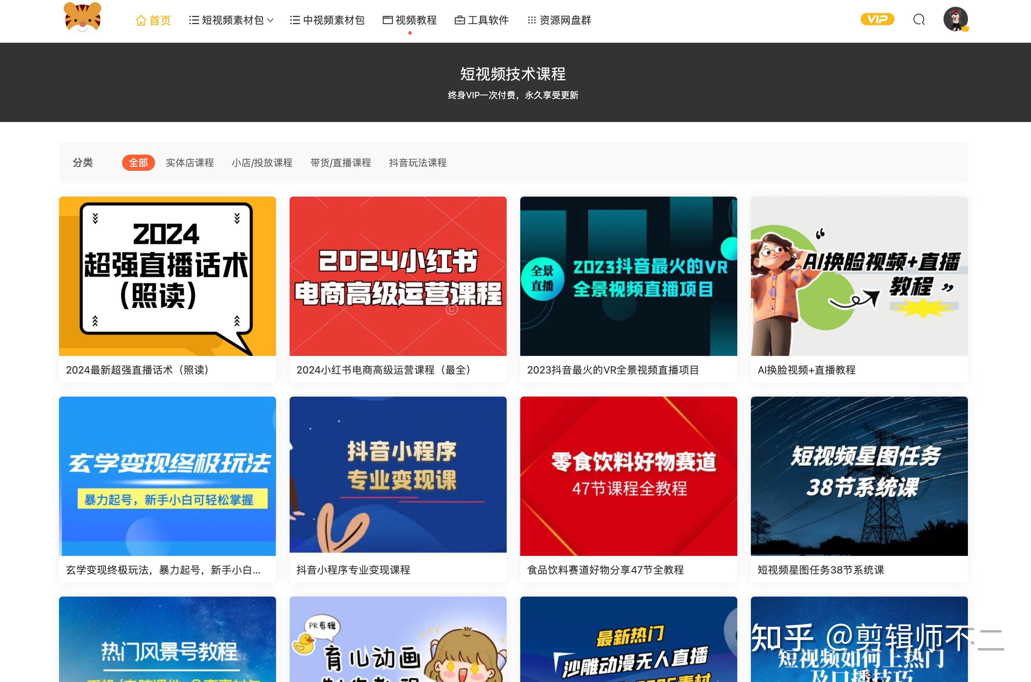Filter by 抖音玩法课程 category

point(418,163)
